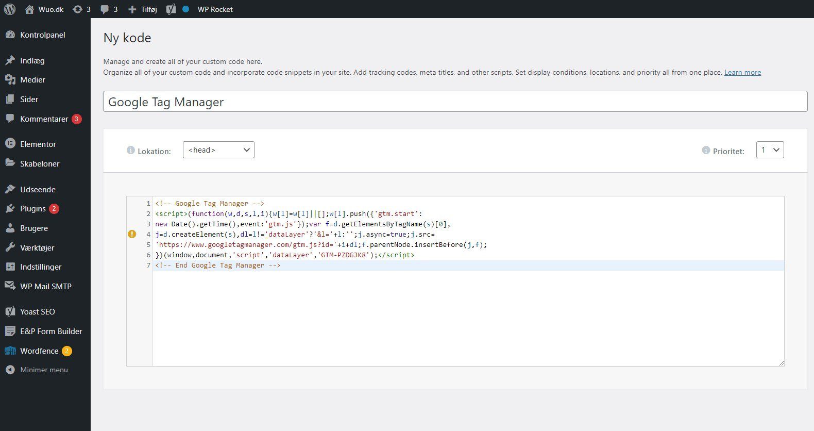The width and height of the screenshot is (814, 431).
Task: Click the Wuo.dk site name link
Action: [x=51, y=9]
